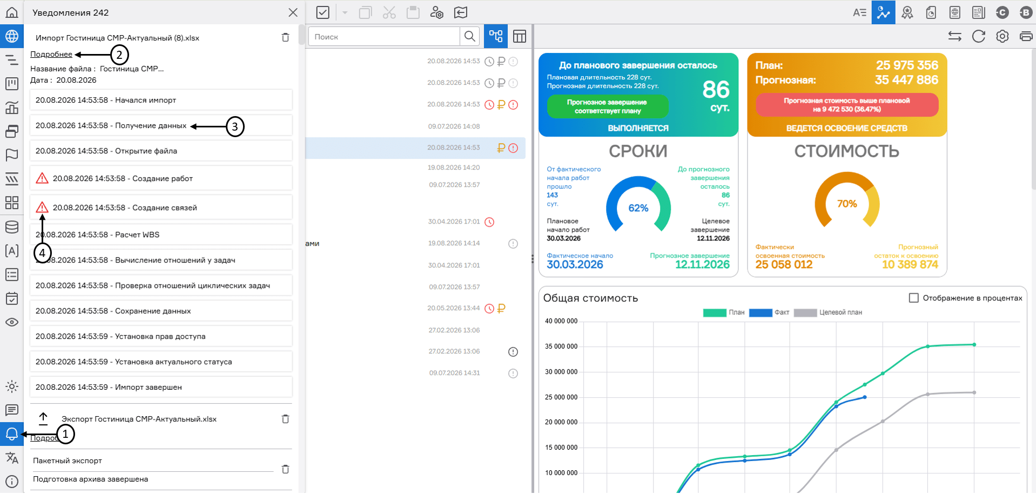
Task: Open the calendar check sidebar icon
Action: point(12,298)
